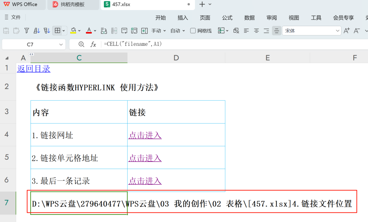The image size is (368, 222).
Task: Click the fx insert function icon
Action: [93, 44]
